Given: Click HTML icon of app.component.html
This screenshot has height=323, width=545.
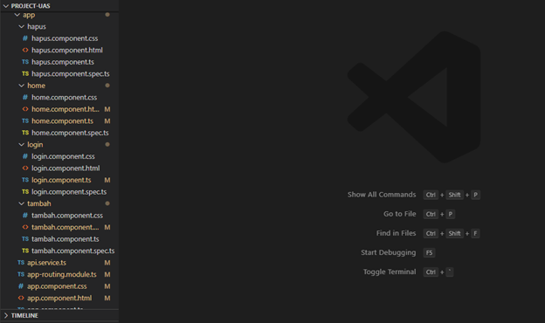Looking at the screenshot, I should 21,298.
